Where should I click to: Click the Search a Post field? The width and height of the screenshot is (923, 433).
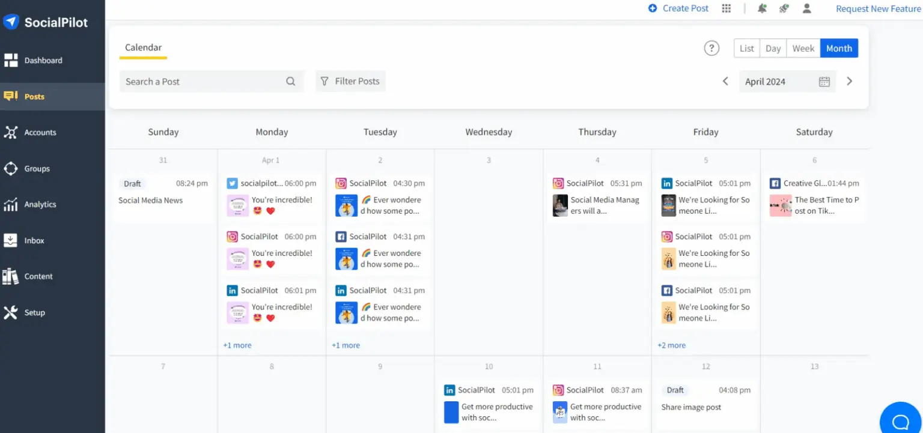(x=201, y=82)
